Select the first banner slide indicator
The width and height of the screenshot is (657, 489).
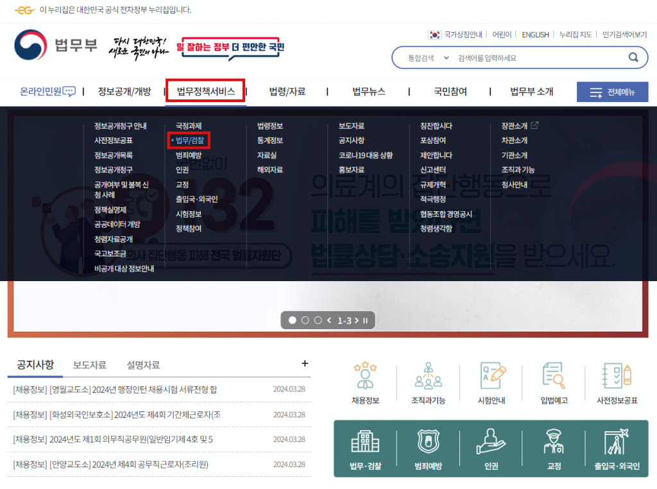(293, 320)
